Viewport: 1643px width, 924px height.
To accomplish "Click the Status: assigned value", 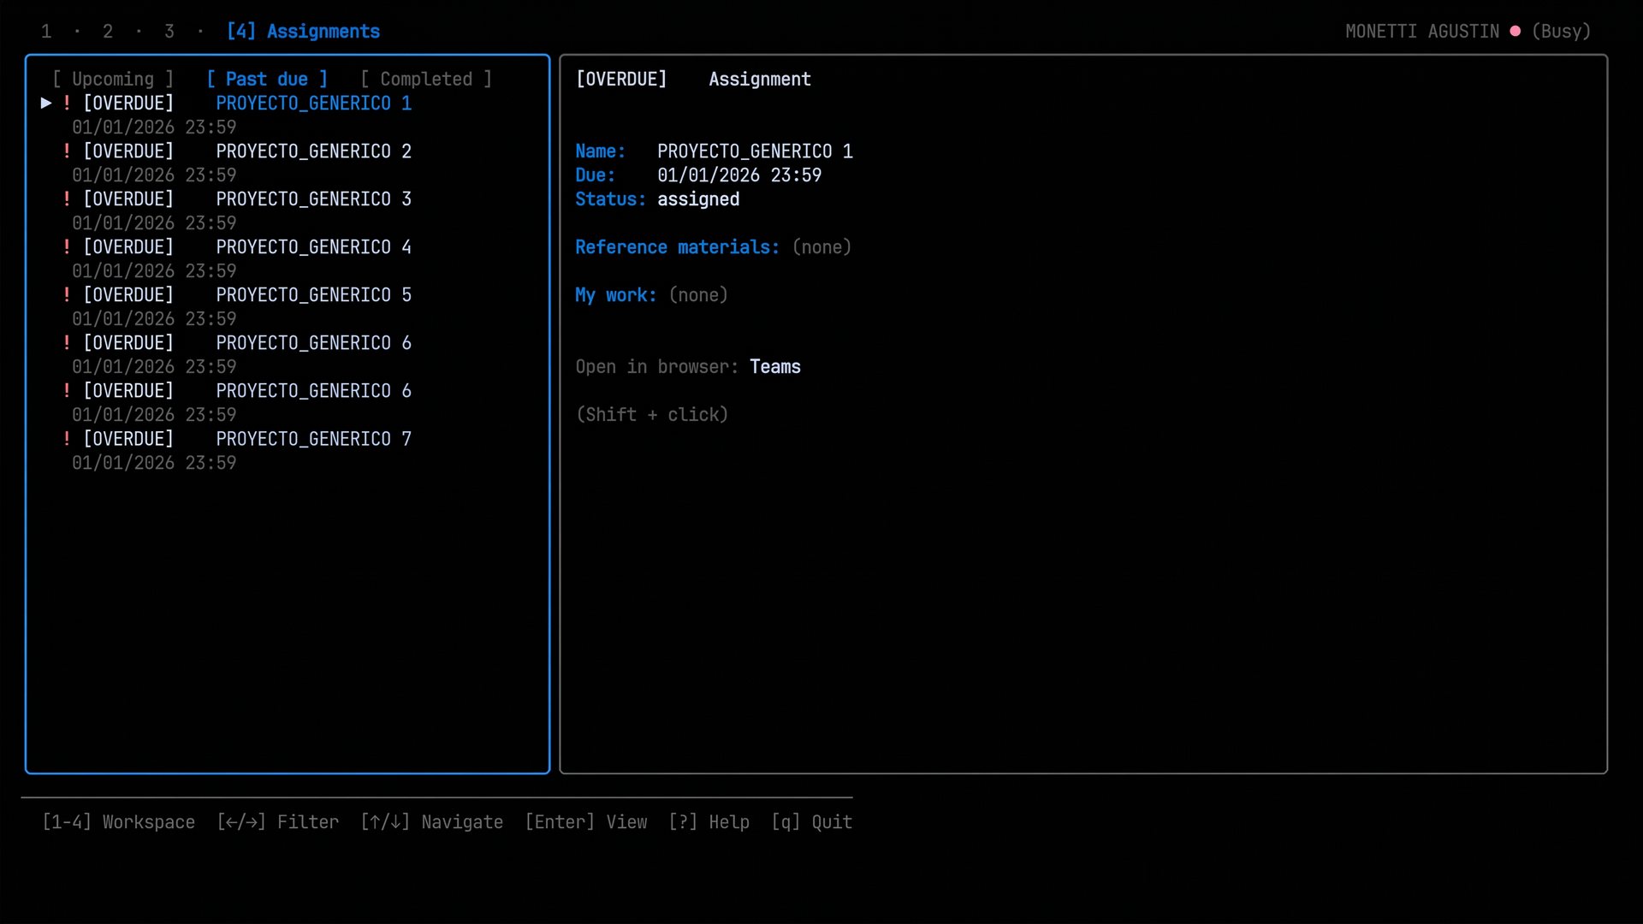I will pyautogui.click(x=698, y=199).
